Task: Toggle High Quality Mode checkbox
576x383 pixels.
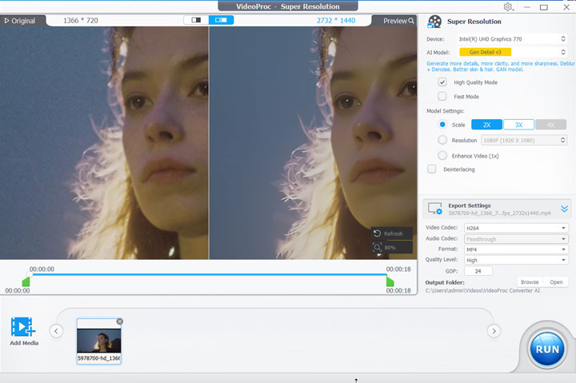Action: (442, 82)
